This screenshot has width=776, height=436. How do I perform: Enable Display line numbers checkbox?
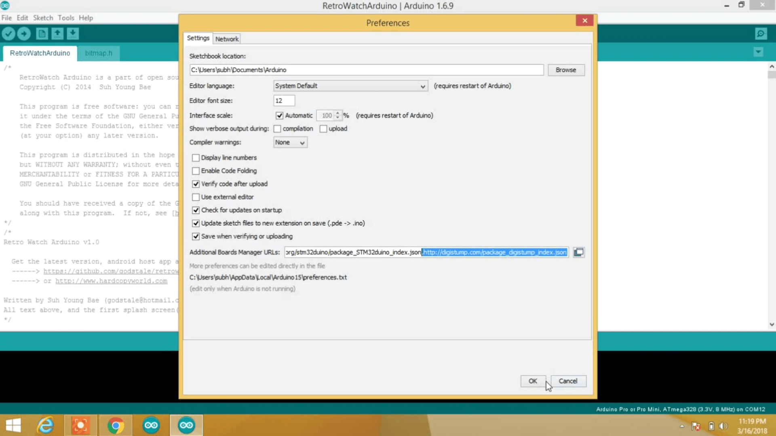(196, 158)
